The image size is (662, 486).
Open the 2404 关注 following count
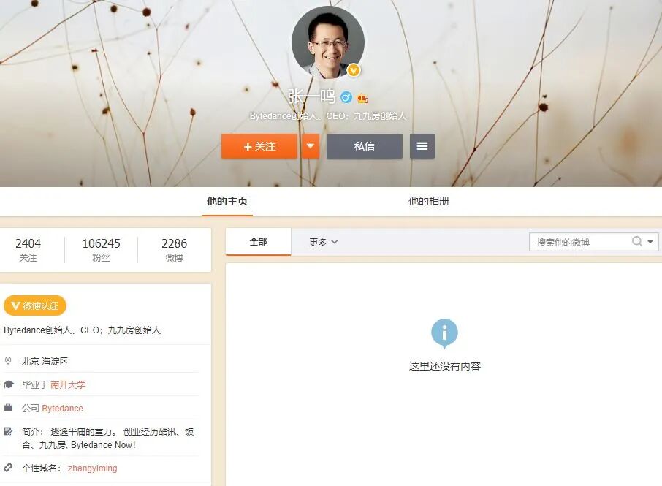tap(28, 249)
